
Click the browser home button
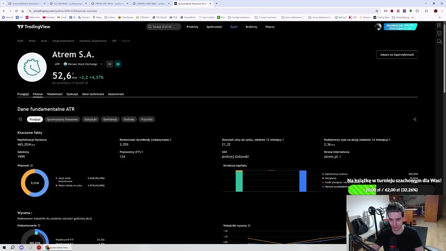(23, 11)
